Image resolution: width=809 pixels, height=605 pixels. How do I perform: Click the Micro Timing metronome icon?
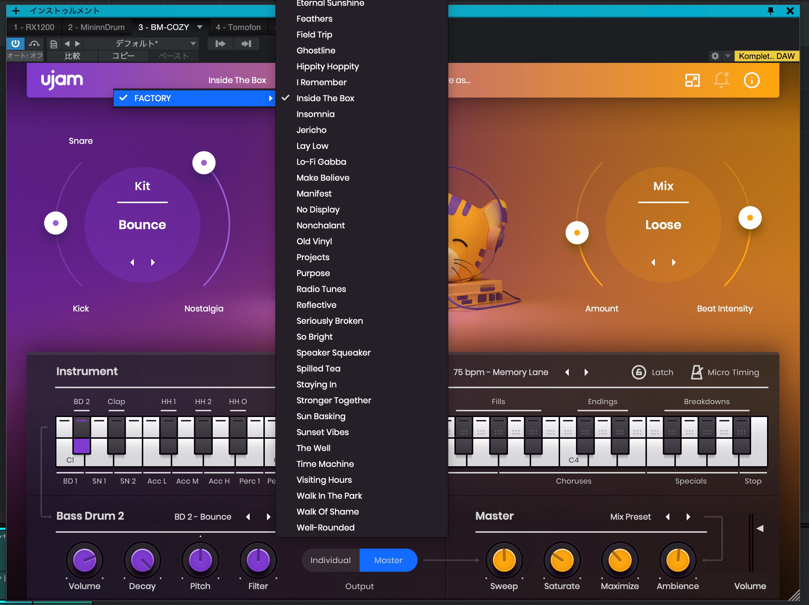696,372
